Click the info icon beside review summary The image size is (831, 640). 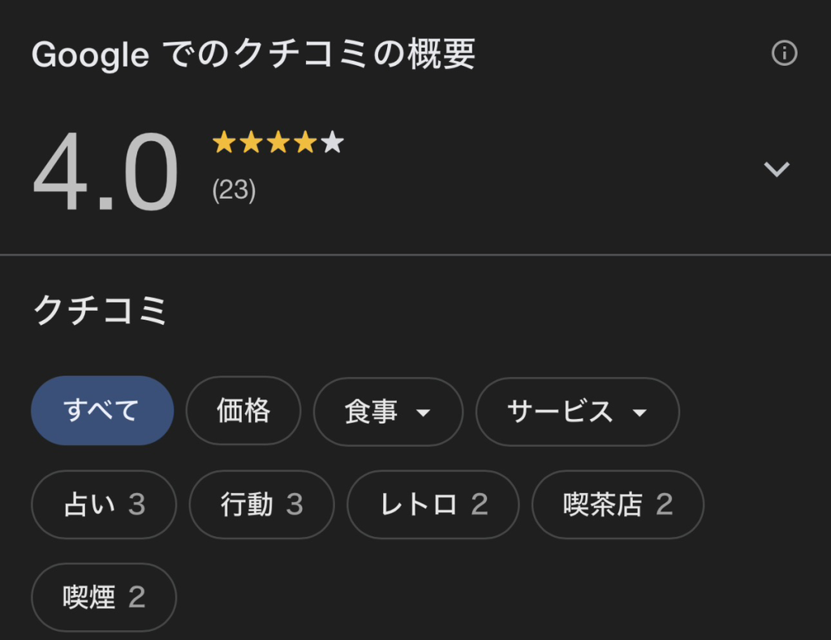tap(784, 54)
